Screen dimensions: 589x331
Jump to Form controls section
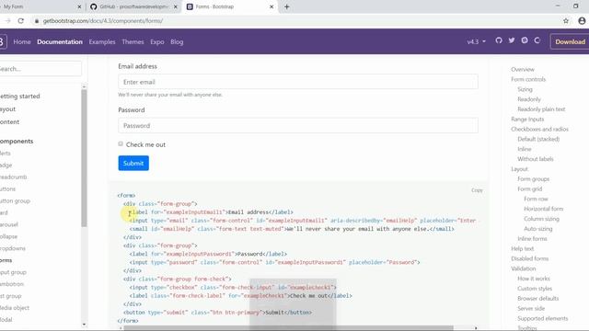tap(528, 79)
